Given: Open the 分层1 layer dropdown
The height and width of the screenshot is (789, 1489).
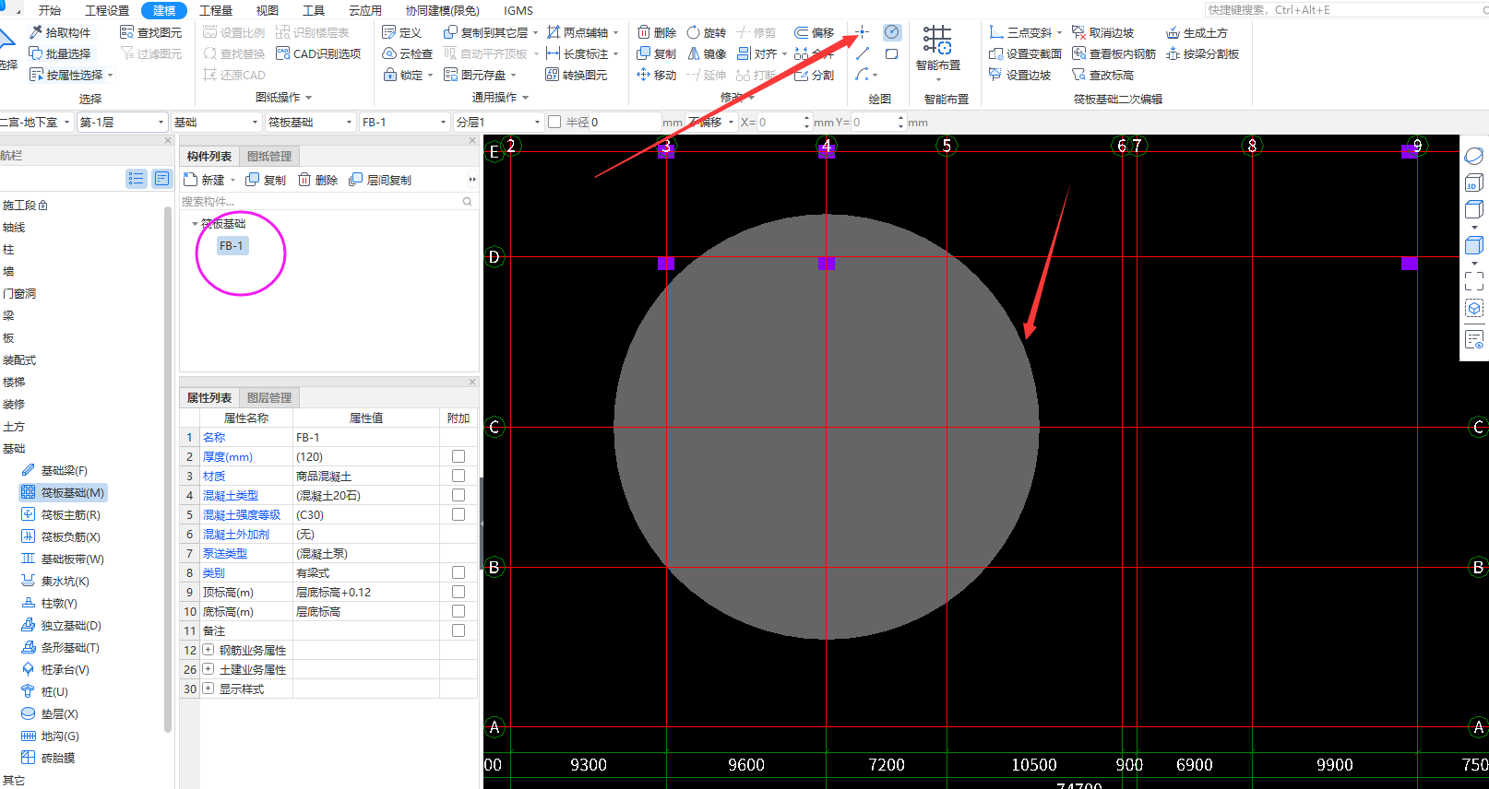Looking at the screenshot, I should [x=499, y=122].
